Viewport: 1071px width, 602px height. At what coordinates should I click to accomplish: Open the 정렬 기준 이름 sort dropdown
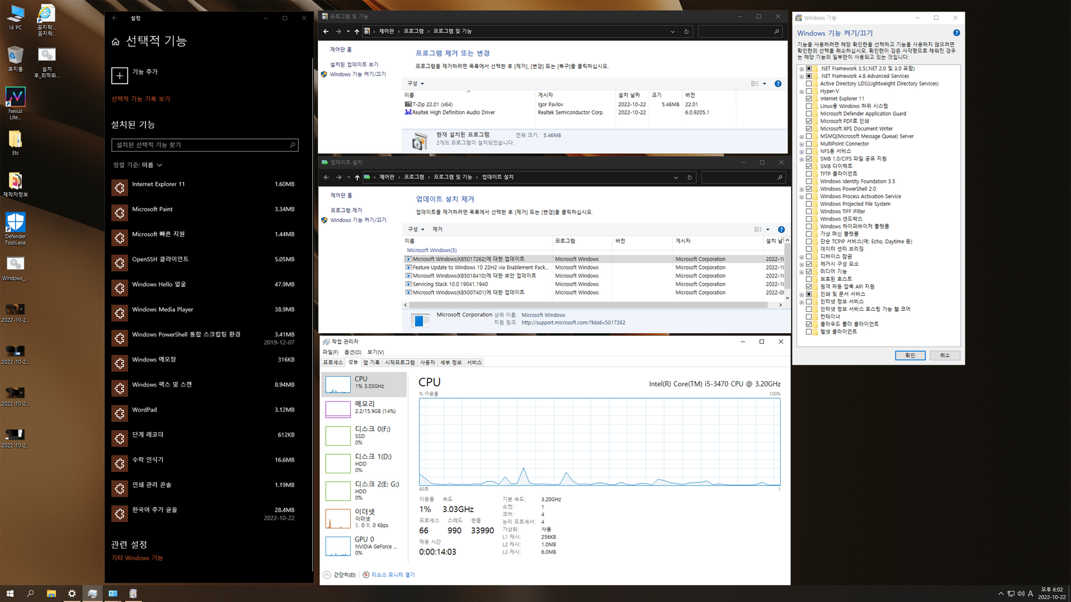click(138, 165)
